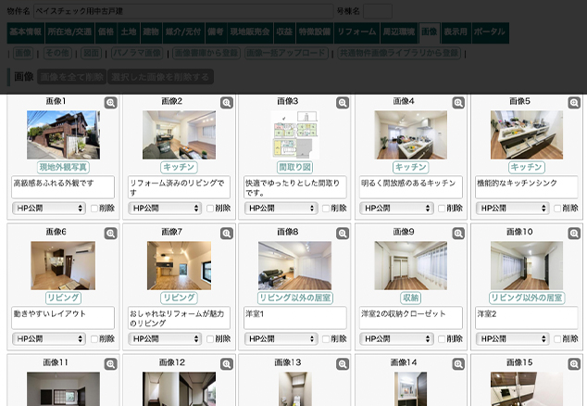587x406 pixels.
Task: Expand the HP公開 select under 画像10
Action: 513,339
